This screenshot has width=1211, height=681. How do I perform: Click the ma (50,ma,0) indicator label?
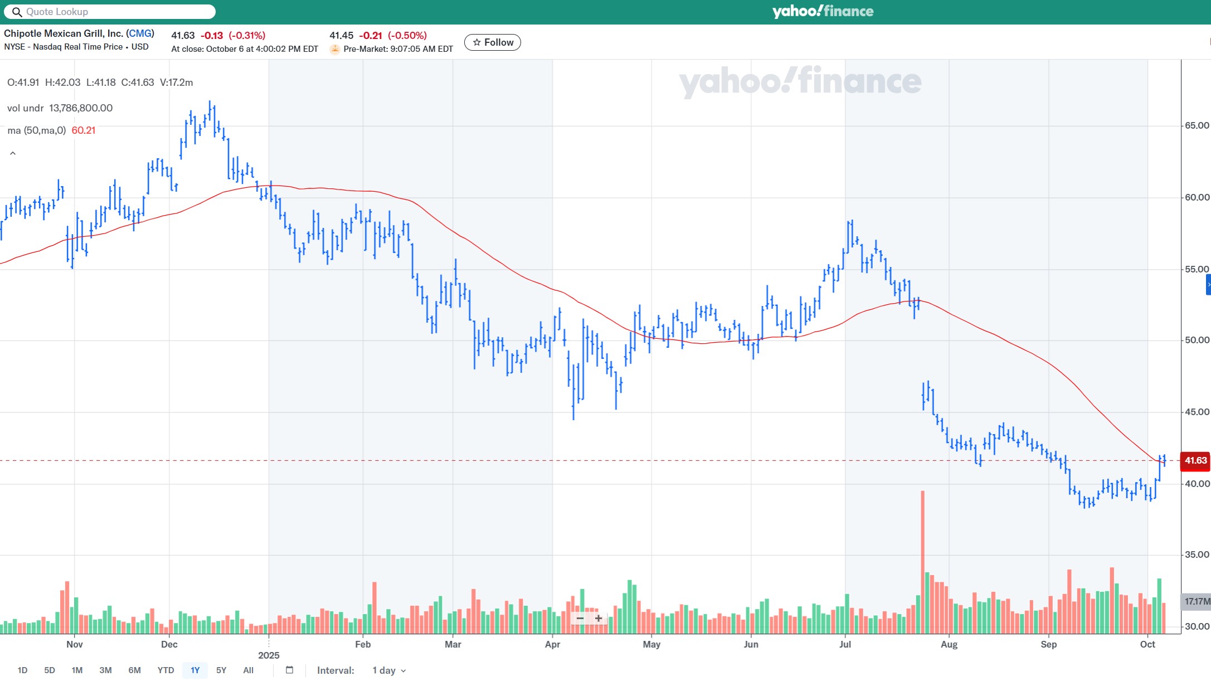coord(36,130)
